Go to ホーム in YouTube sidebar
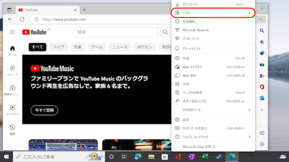Image resolution: width=289 pixels, height=162 pixels. [x=12, y=51]
